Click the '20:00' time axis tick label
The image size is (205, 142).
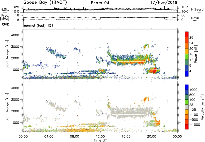tap(152, 137)
